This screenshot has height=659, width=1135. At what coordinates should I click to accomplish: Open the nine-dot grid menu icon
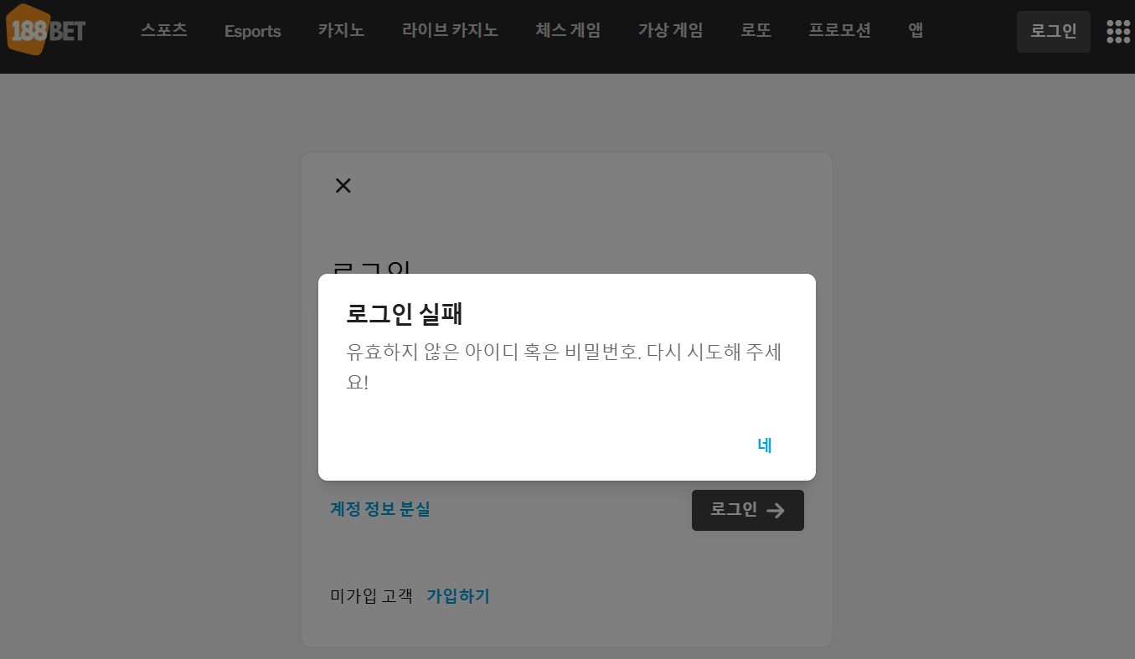[1117, 32]
